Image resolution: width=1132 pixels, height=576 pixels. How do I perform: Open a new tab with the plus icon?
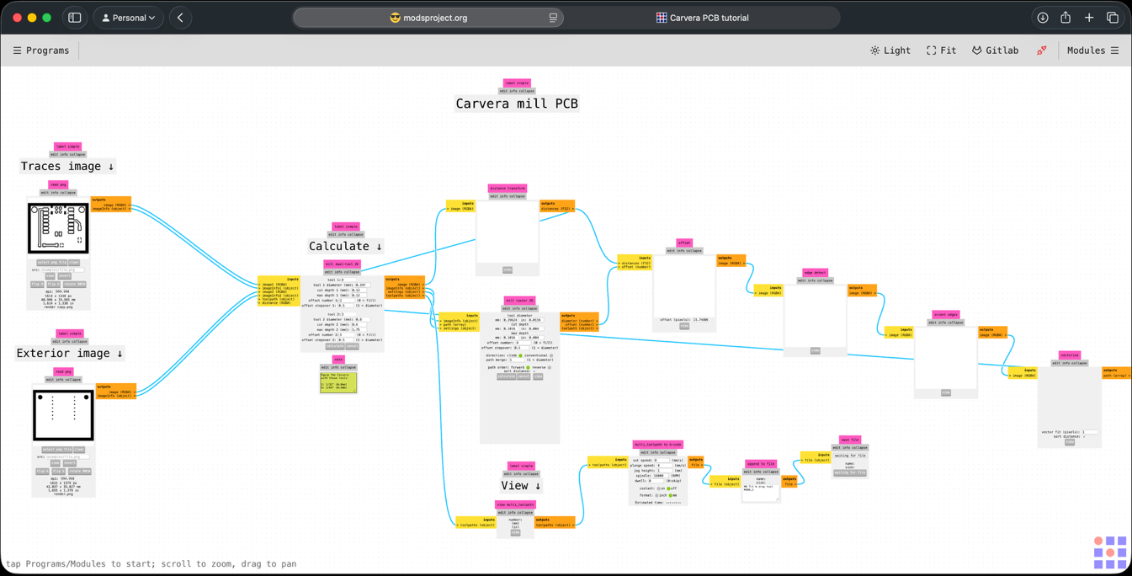1089,18
